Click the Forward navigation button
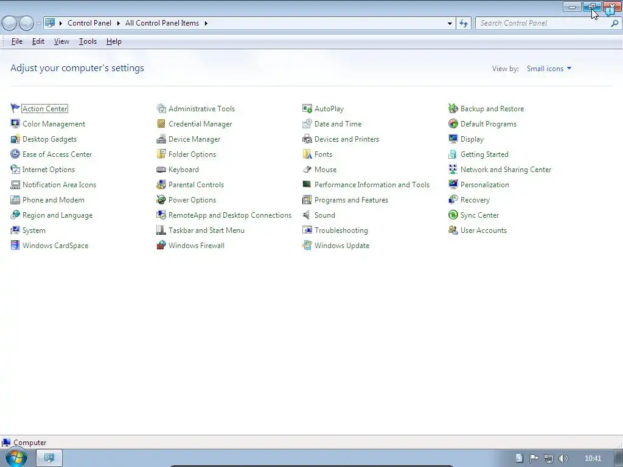 click(26, 24)
